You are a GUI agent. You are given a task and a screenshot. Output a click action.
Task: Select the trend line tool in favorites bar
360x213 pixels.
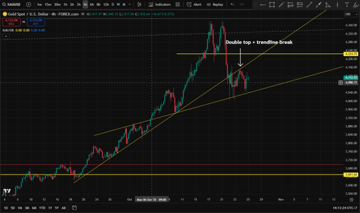point(281,5)
